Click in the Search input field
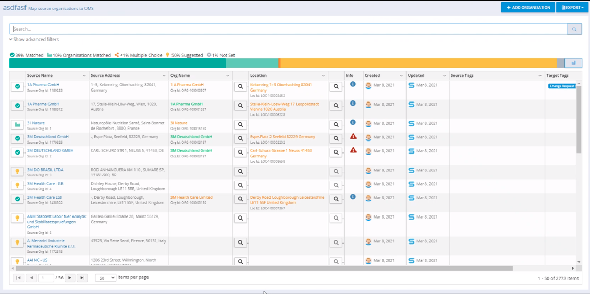 (x=287, y=29)
